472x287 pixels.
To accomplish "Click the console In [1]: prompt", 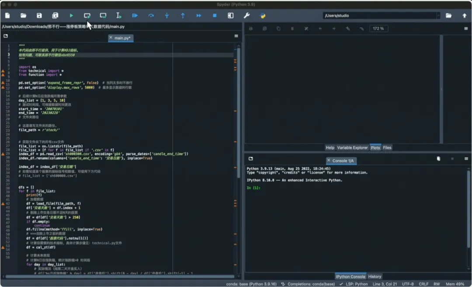I will point(253,188).
